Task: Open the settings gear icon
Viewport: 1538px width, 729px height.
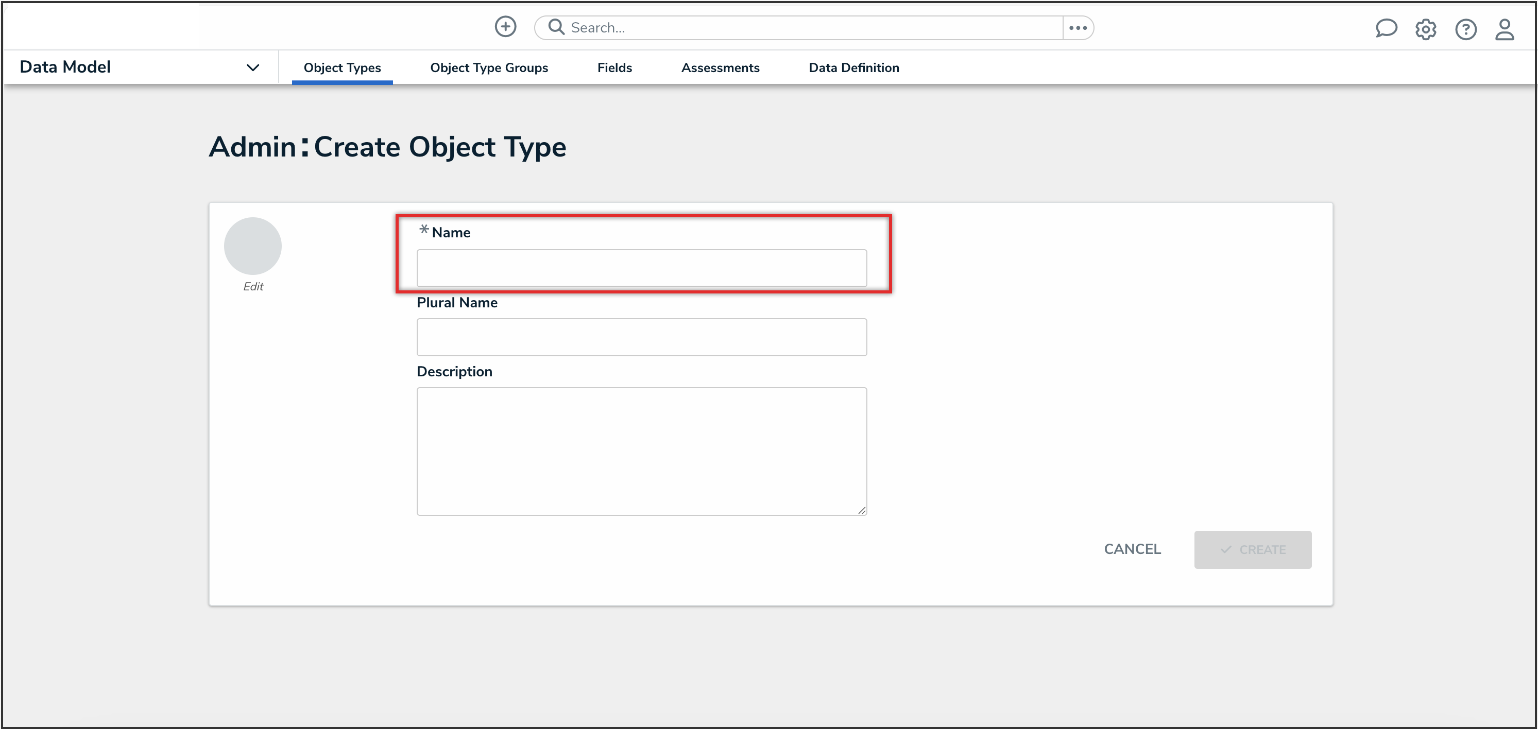Action: coord(1426,29)
